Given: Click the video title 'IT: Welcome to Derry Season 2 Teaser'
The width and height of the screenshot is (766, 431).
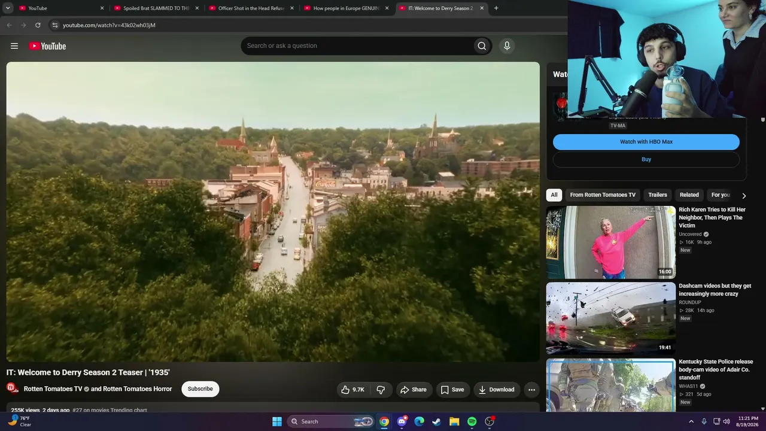Looking at the screenshot, I should (88, 372).
